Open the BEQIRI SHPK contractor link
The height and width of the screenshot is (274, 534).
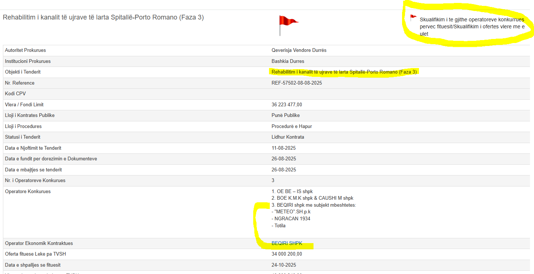click(x=287, y=243)
